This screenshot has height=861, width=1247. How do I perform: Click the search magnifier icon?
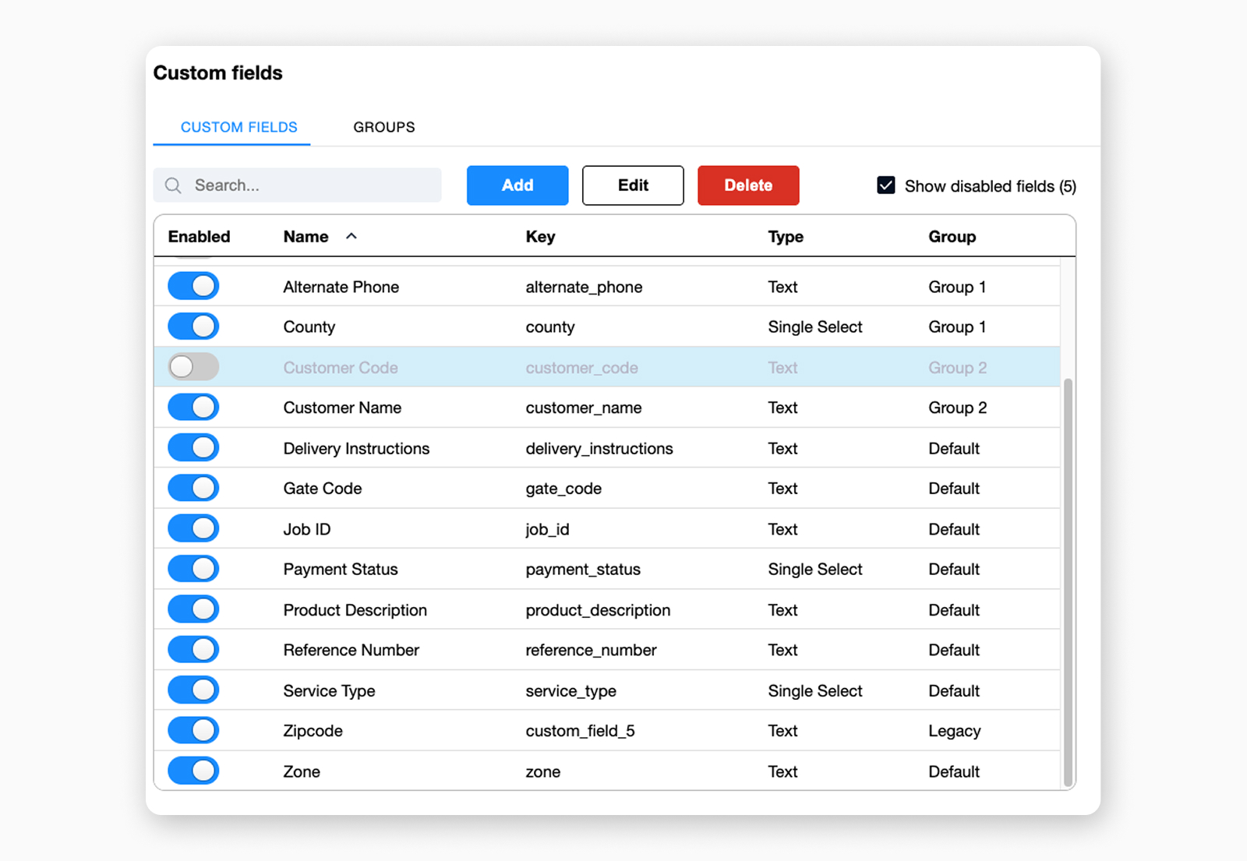click(x=173, y=185)
